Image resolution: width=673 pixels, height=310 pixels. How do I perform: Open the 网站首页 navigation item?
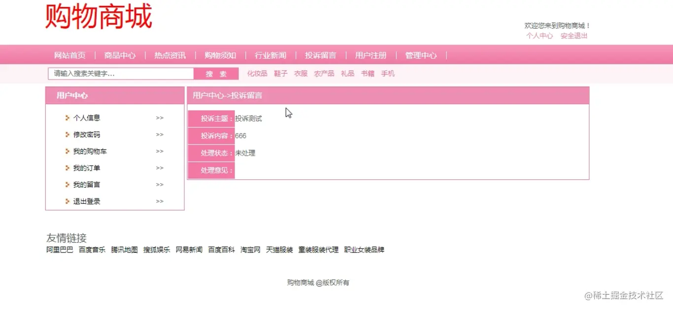[69, 56]
